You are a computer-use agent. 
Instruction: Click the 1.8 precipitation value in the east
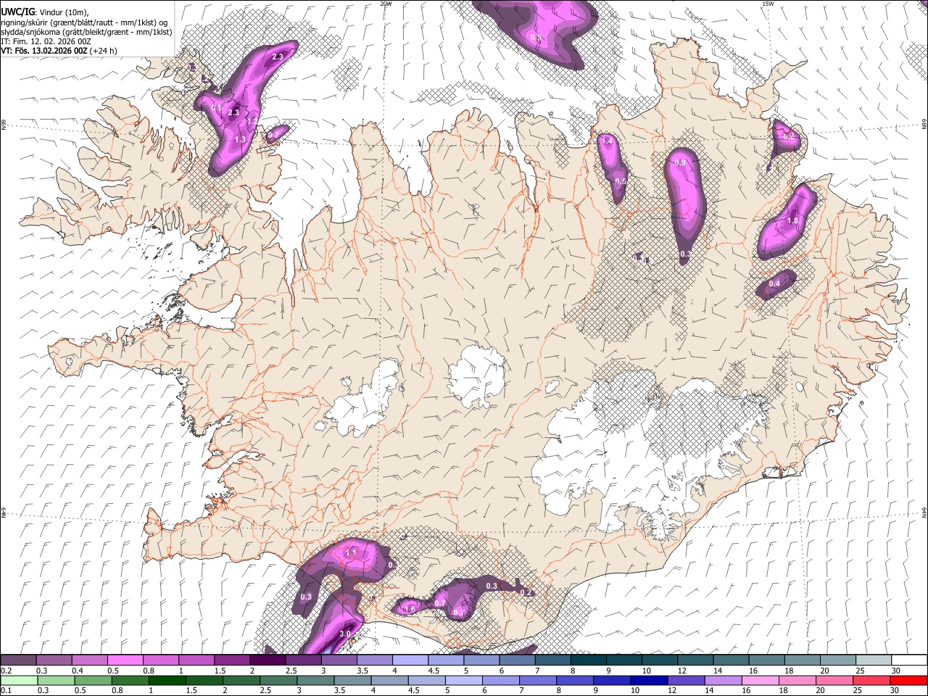792,221
